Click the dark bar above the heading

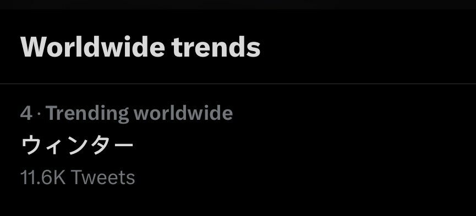(238, 4)
